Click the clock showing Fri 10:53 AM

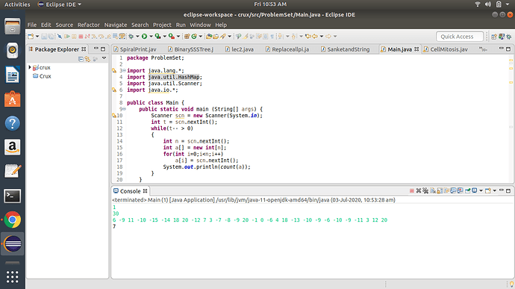point(270,4)
